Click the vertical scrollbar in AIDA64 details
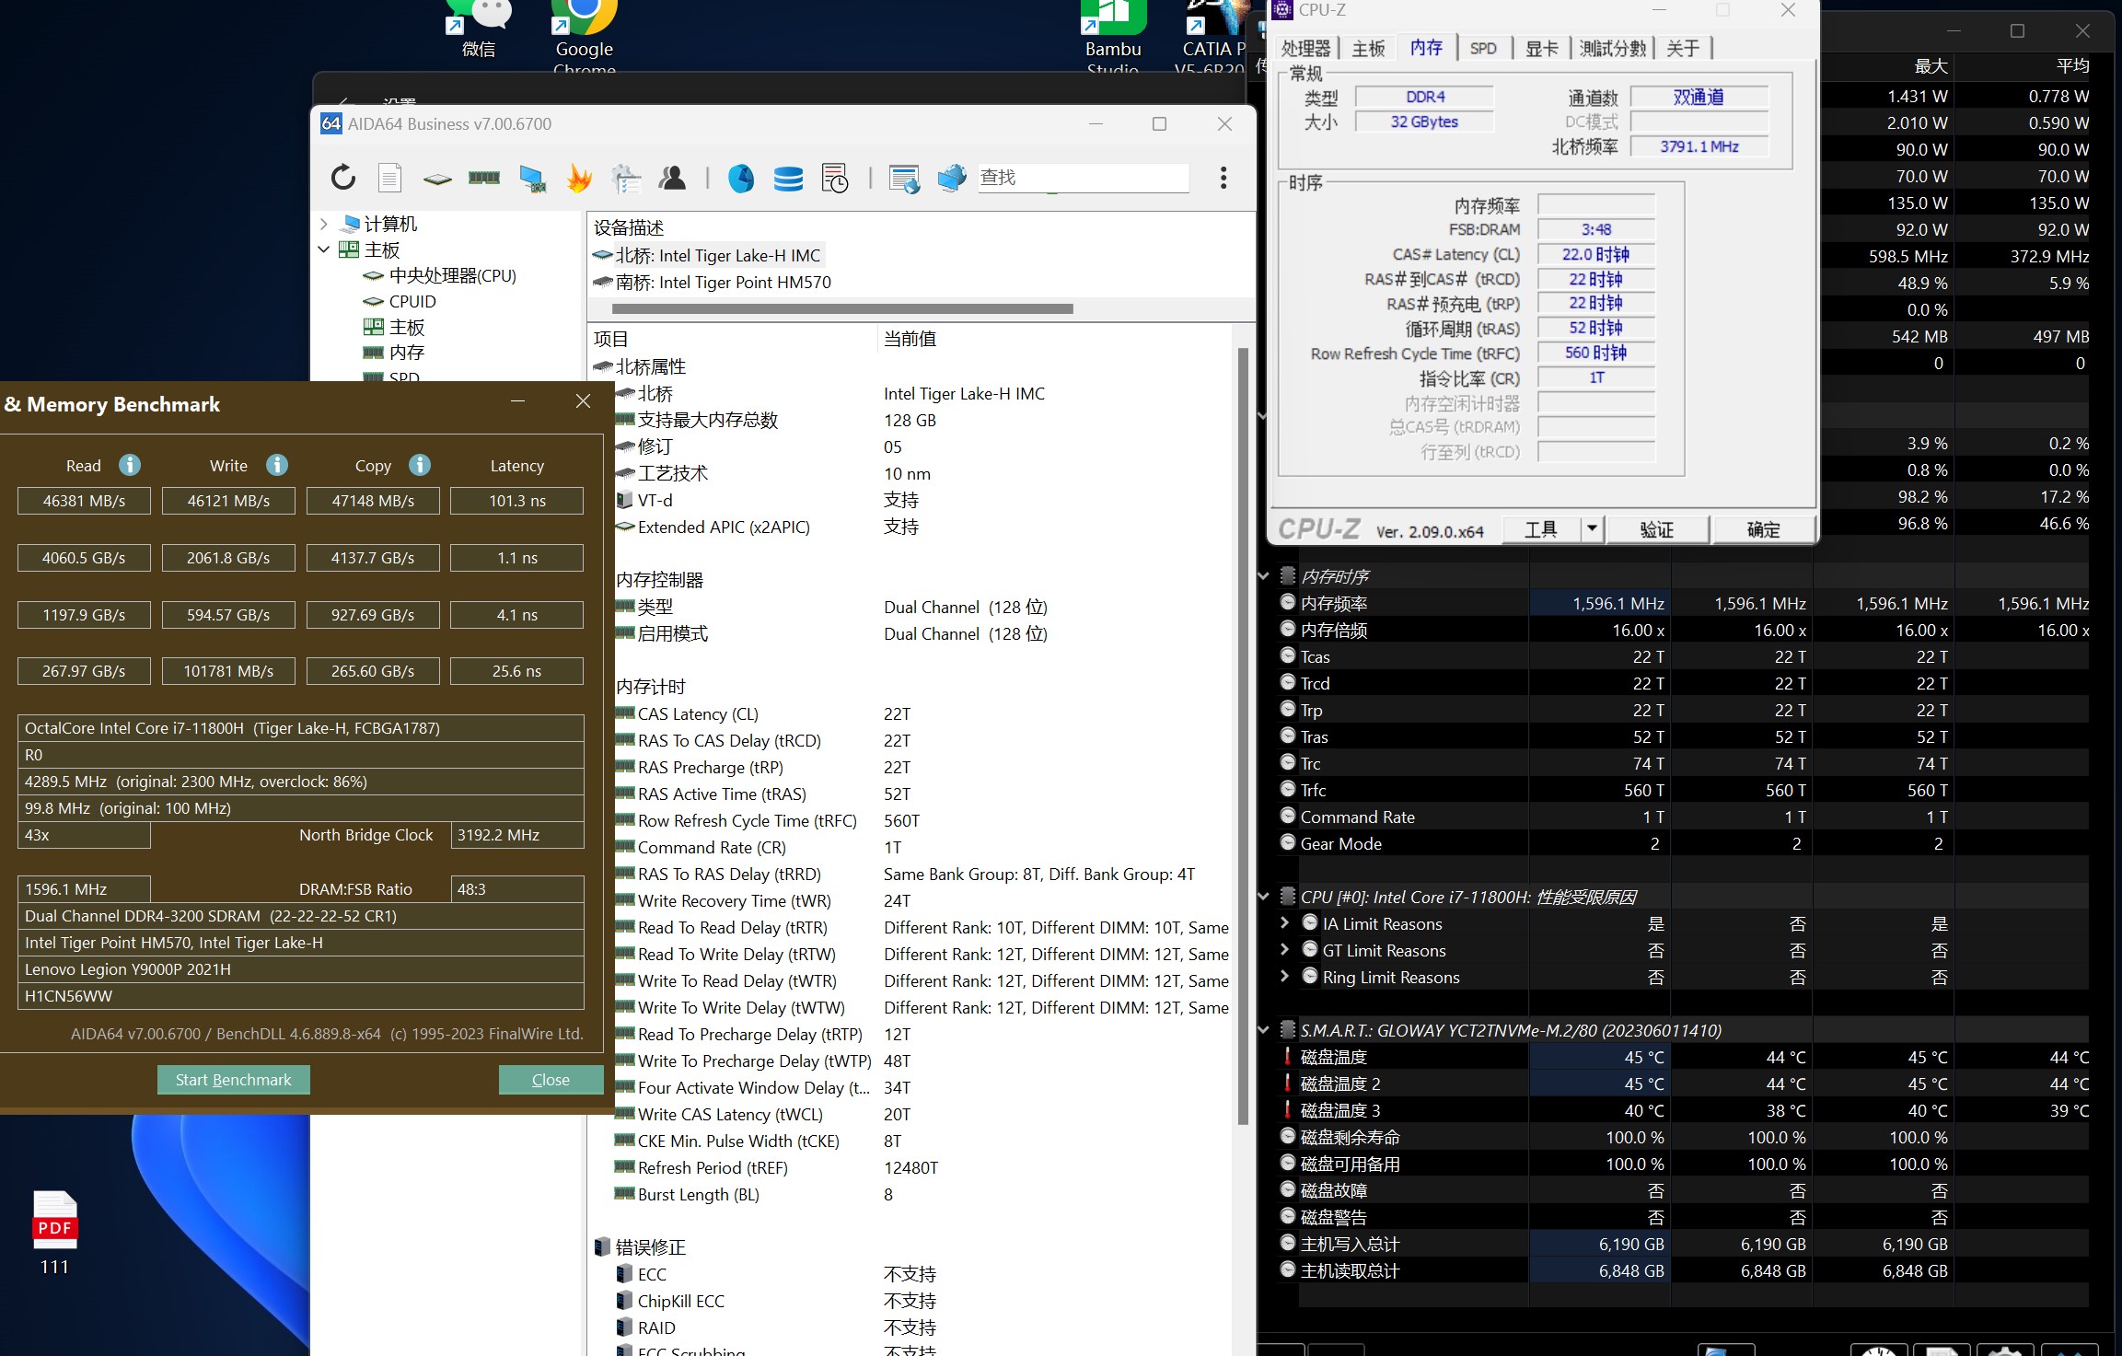Viewport: 2122px width, 1356px height. click(1244, 736)
